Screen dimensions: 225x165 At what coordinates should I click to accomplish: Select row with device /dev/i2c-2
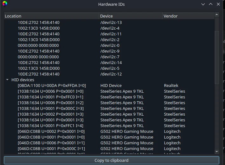(109, 40)
